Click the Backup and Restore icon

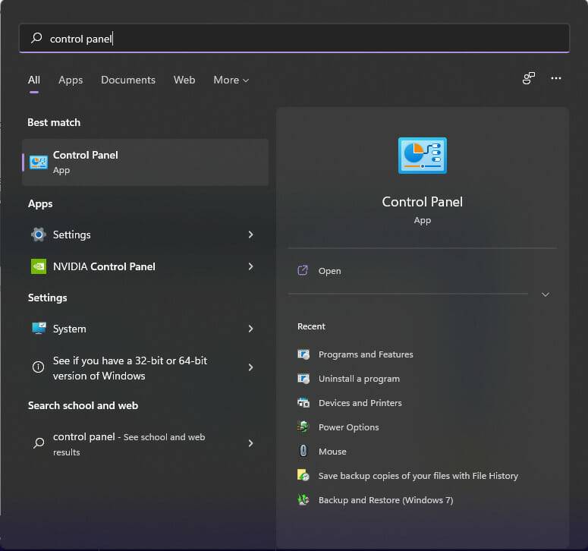coord(303,500)
